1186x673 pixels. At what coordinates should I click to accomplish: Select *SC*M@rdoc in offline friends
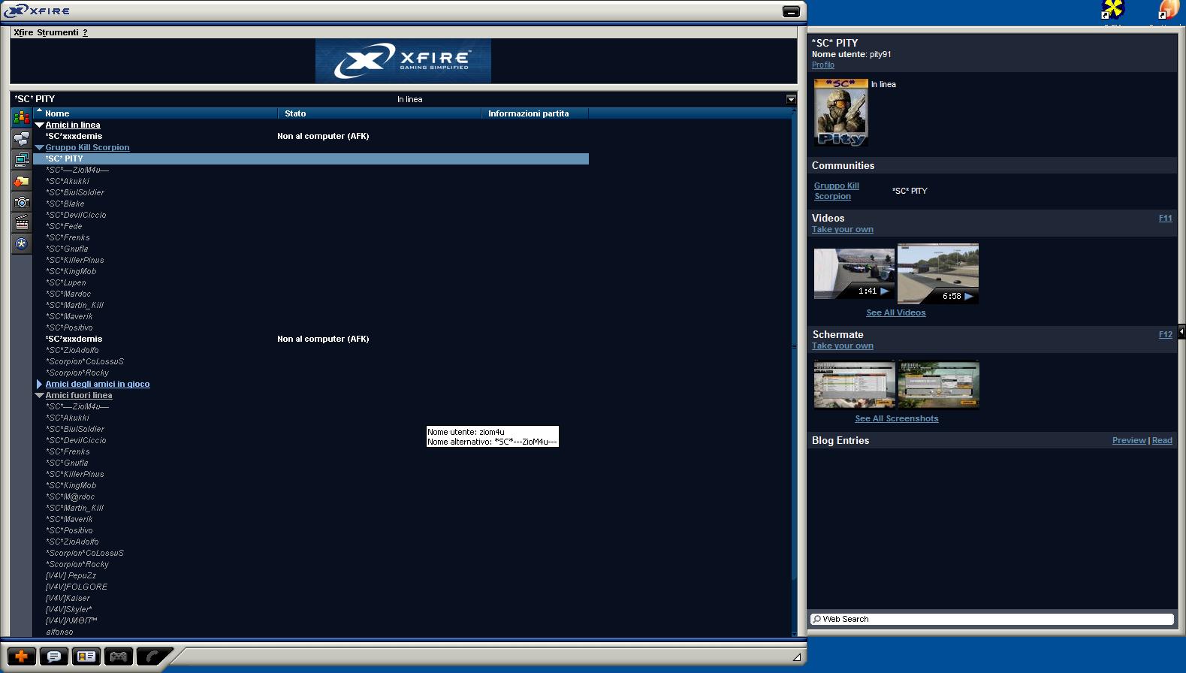coord(70,496)
